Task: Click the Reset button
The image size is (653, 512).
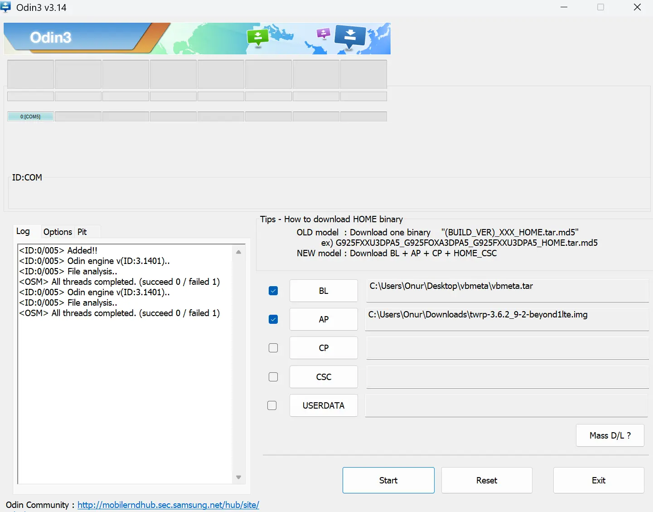Action: pyautogui.click(x=487, y=480)
